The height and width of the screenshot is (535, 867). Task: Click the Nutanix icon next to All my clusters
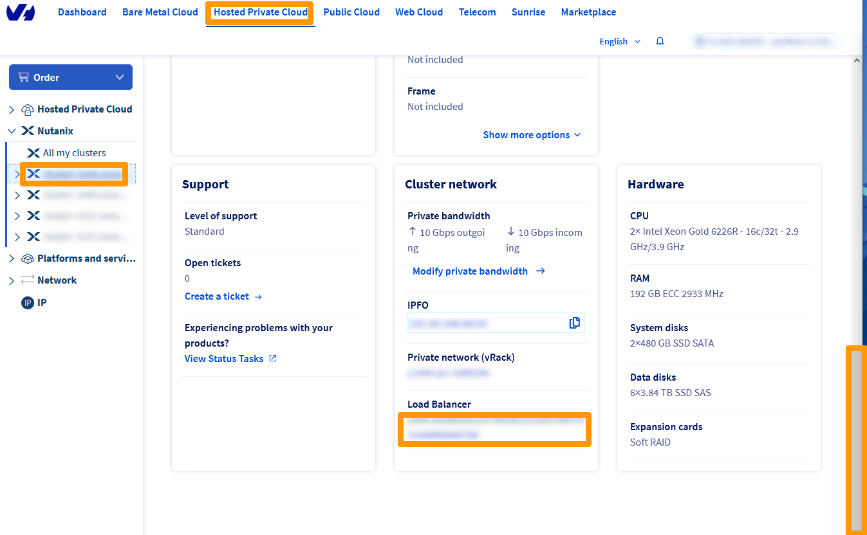[x=33, y=152]
